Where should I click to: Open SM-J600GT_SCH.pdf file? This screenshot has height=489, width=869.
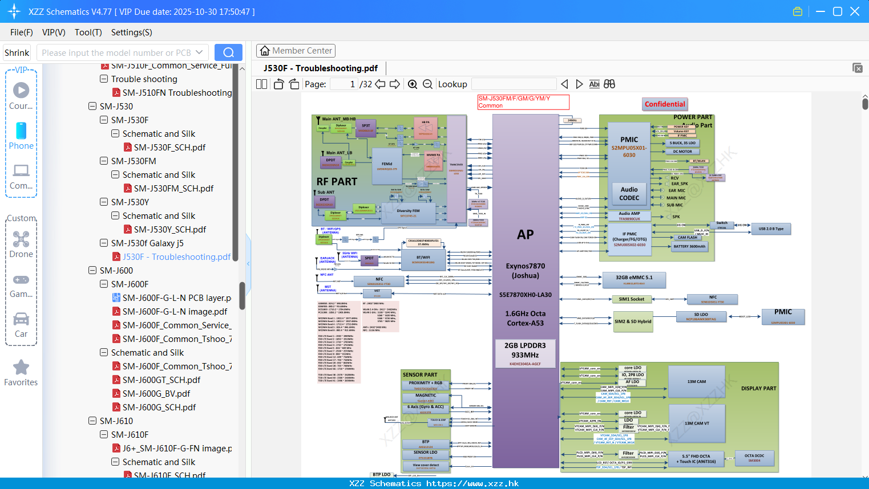(161, 380)
